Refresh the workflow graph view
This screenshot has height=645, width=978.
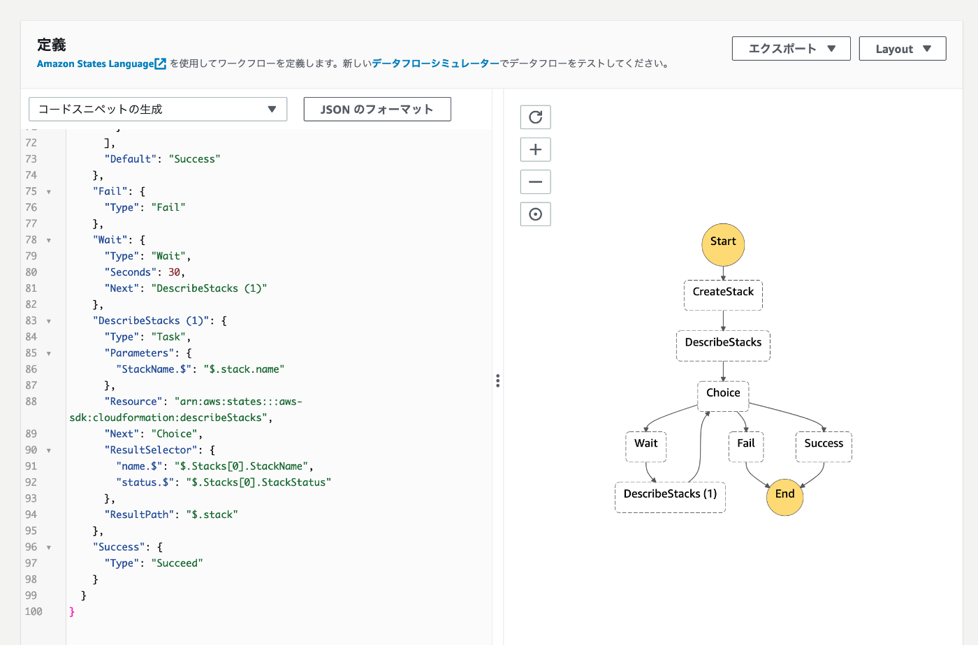click(x=535, y=117)
